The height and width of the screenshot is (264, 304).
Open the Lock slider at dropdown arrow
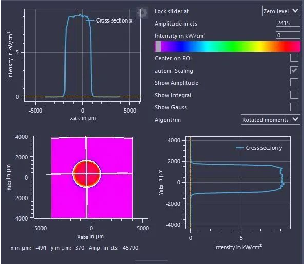(295, 11)
